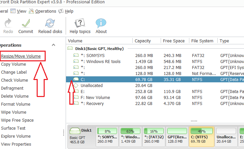Open the About info bubble icon
Screen dimensions: 244x149
(x=101, y=23)
